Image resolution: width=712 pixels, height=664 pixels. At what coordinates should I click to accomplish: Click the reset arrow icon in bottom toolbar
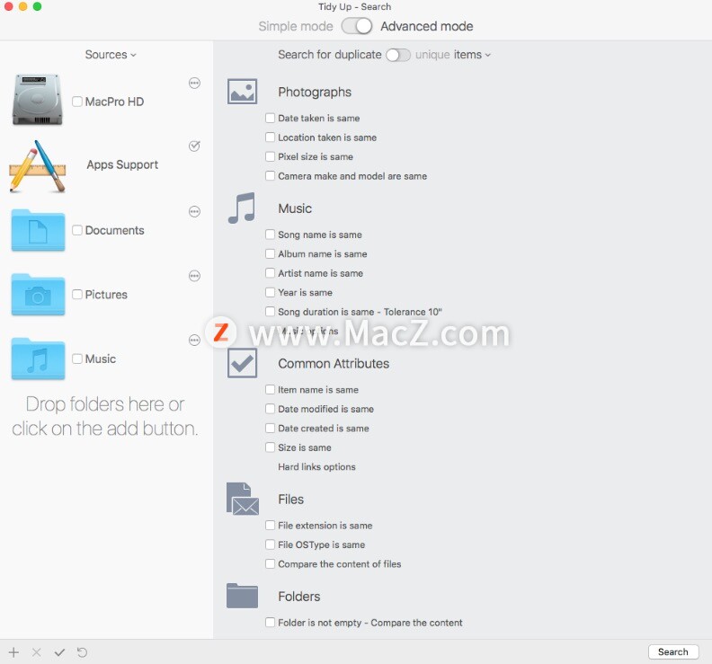pos(82,652)
